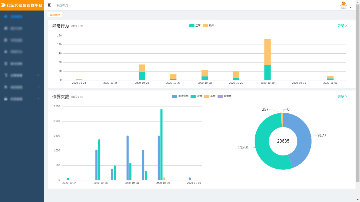This screenshot has height=202, width=360.
Task: Open 更多 link for 异常行为 chart
Action: pyautogui.click(x=342, y=26)
